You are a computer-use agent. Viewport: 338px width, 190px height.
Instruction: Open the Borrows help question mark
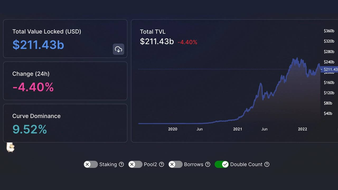[x=208, y=164]
